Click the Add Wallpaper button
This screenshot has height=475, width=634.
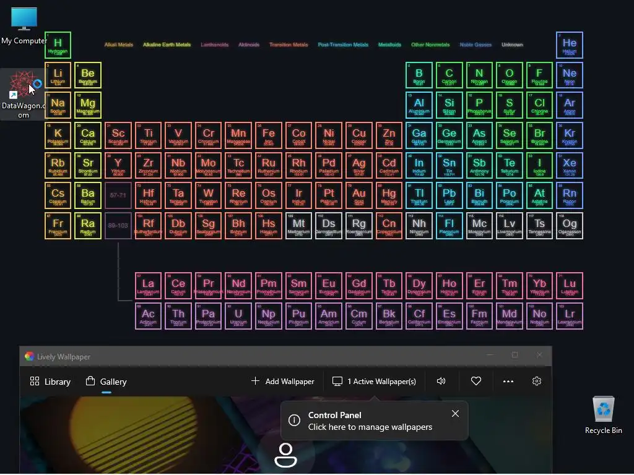coord(282,382)
